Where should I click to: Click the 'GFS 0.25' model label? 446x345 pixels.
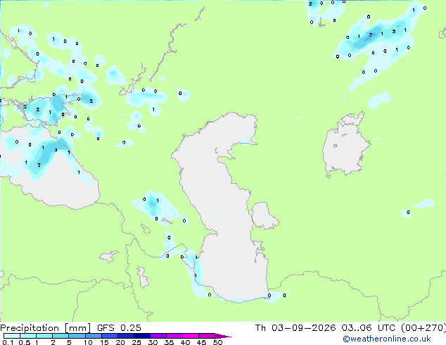[x=119, y=328]
